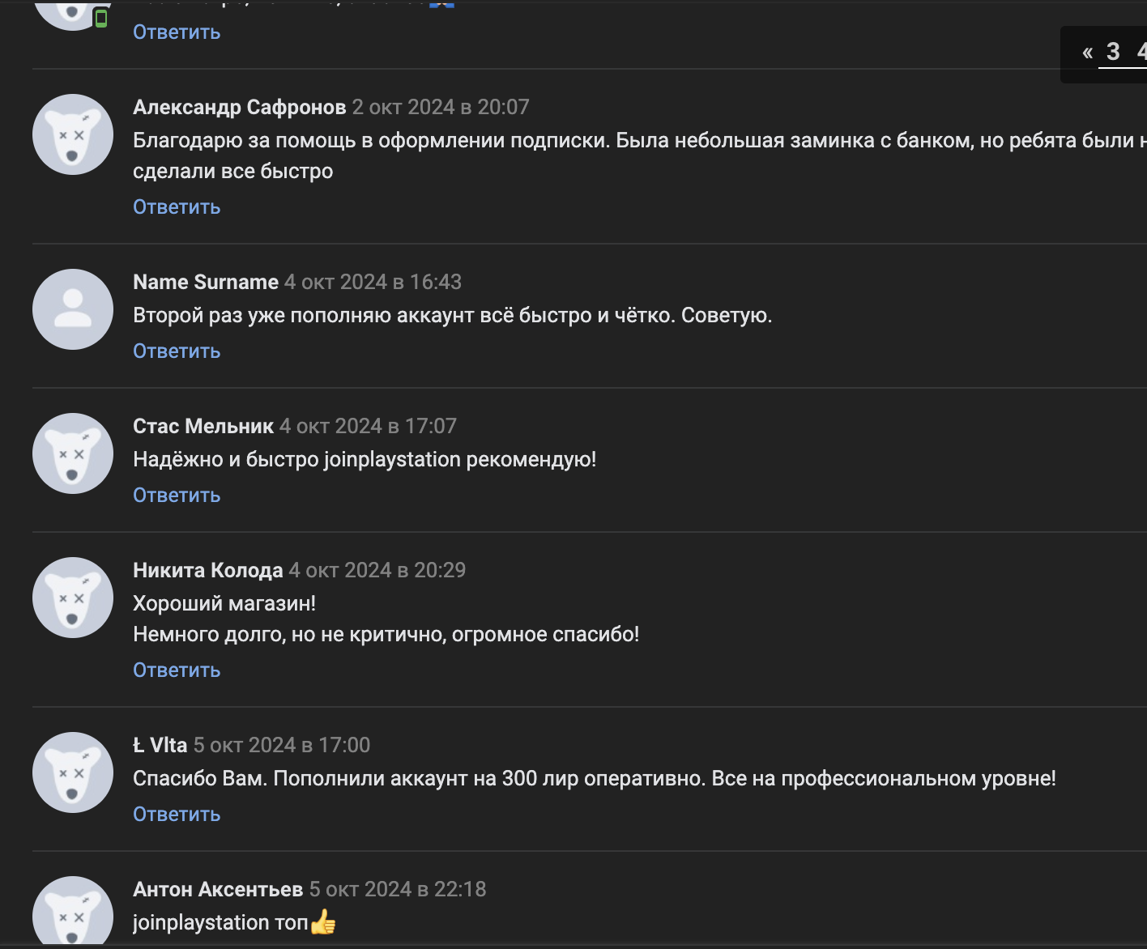Image resolution: width=1147 pixels, height=949 pixels.
Task: Go to previous pages with « arrow
Action: click(1087, 53)
